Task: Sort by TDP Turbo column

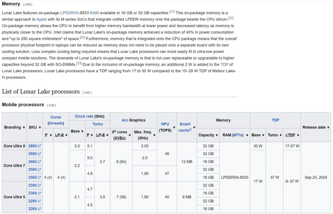Action: 281,135
